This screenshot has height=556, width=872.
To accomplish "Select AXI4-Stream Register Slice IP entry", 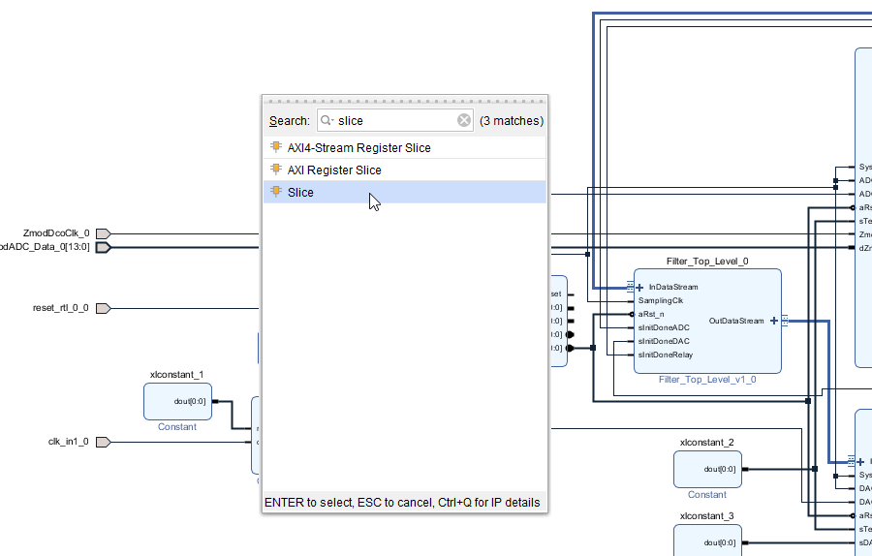I will click(404, 147).
